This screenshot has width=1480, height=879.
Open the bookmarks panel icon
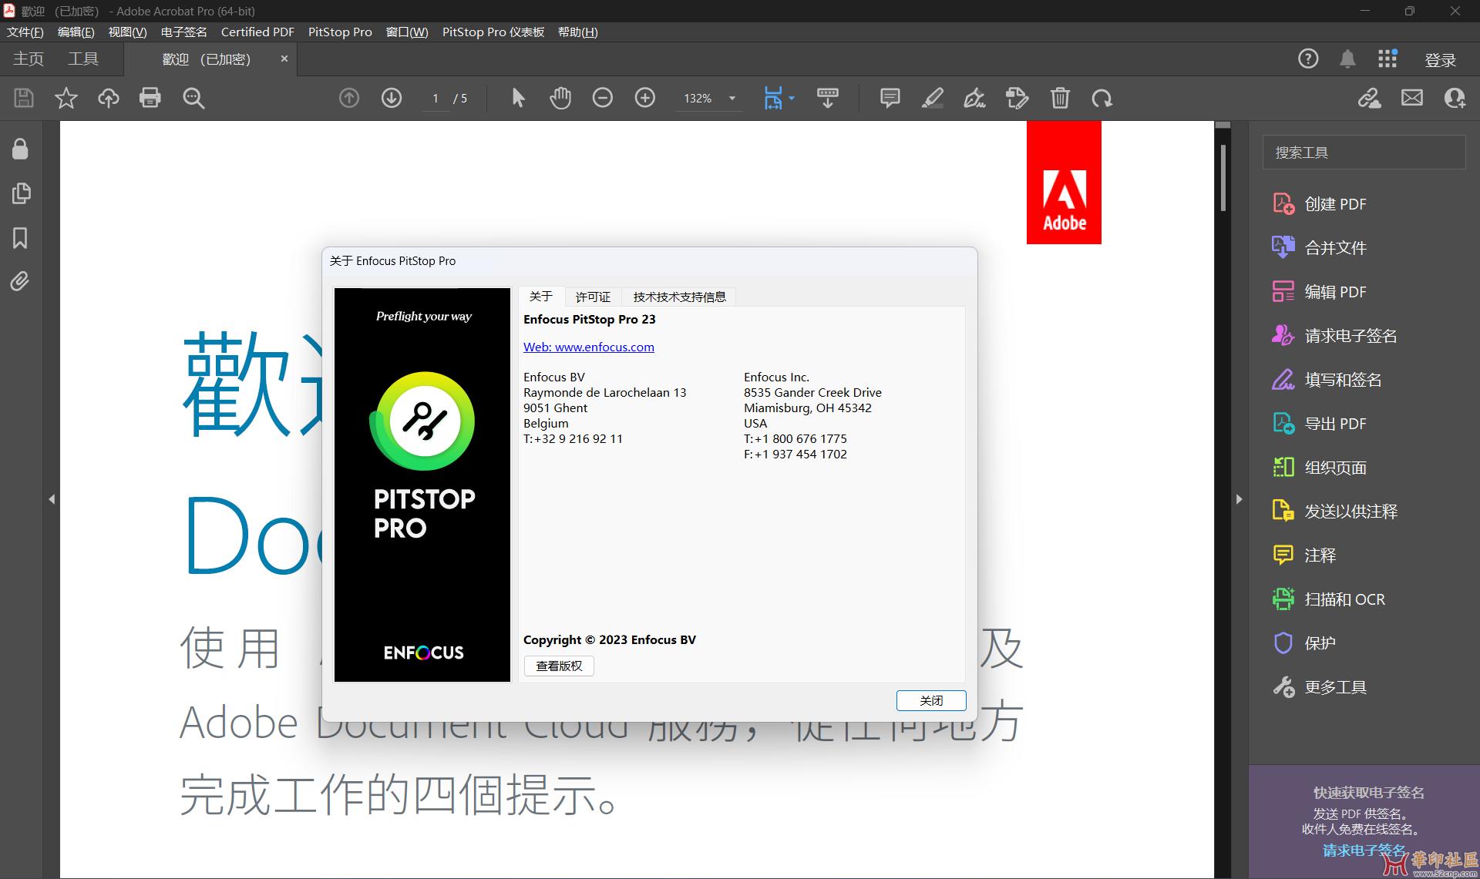coord(20,238)
